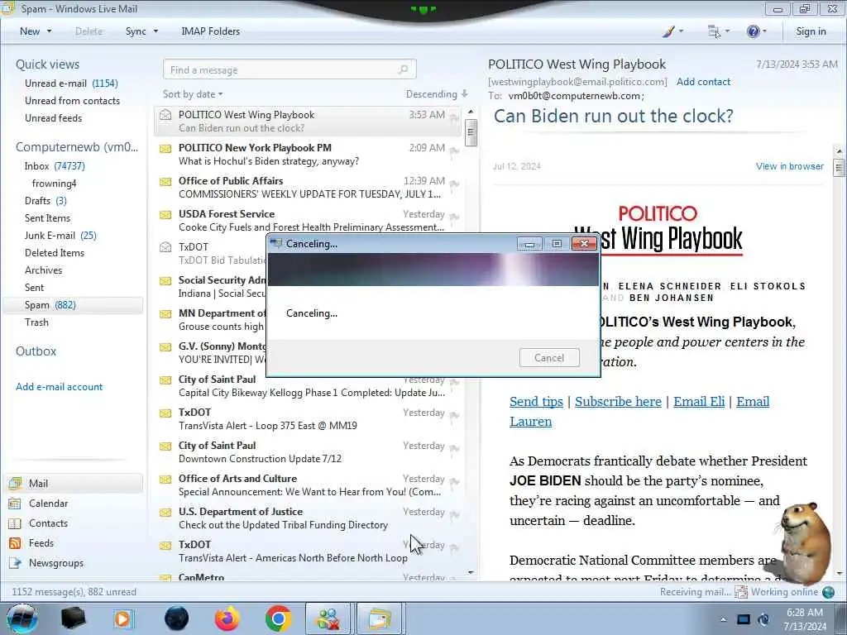Switch to the Calendar section

coord(48,504)
